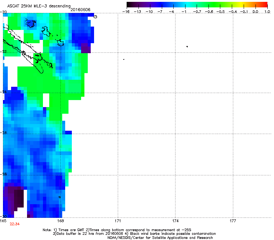Click longitude label 177

tap(233, 221)
